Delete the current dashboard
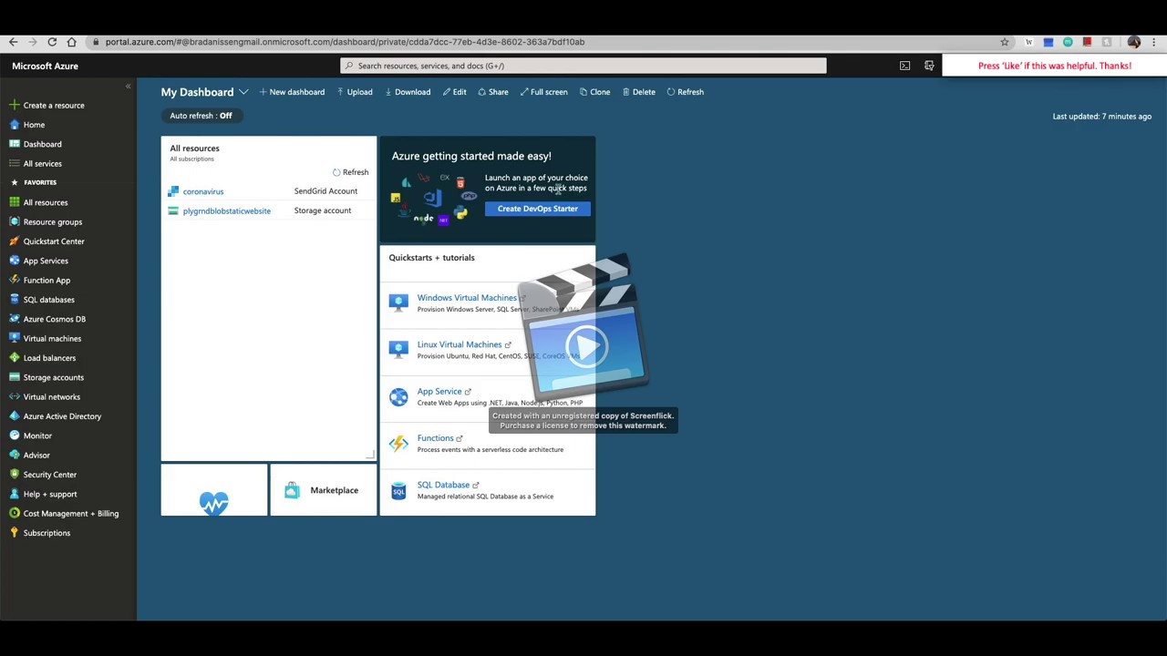This screenshot has height=656, width=1167. click(639, 92)
